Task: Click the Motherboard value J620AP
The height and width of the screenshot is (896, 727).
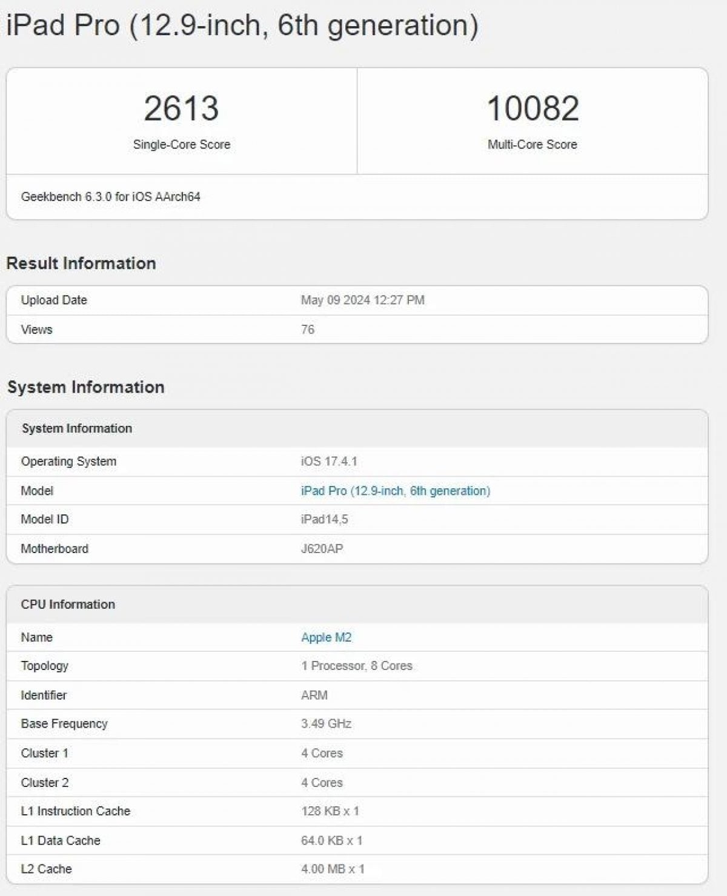Action: pos(322,549)
